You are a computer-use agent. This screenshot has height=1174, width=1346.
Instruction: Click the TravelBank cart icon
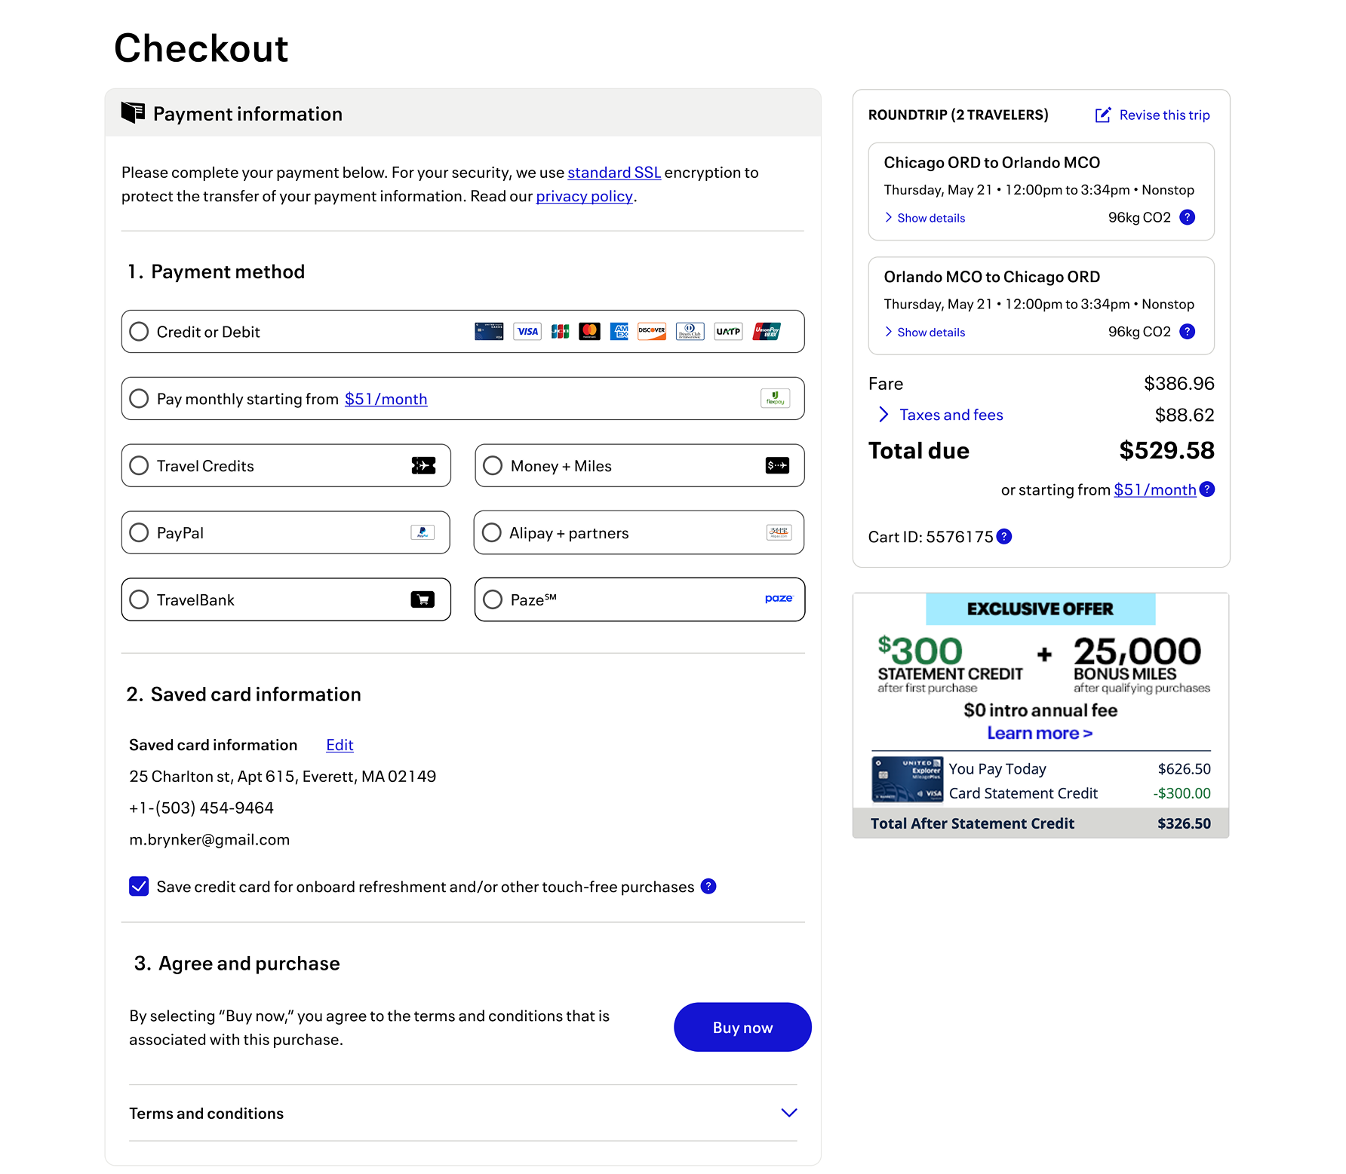click(x=423, y=599)
